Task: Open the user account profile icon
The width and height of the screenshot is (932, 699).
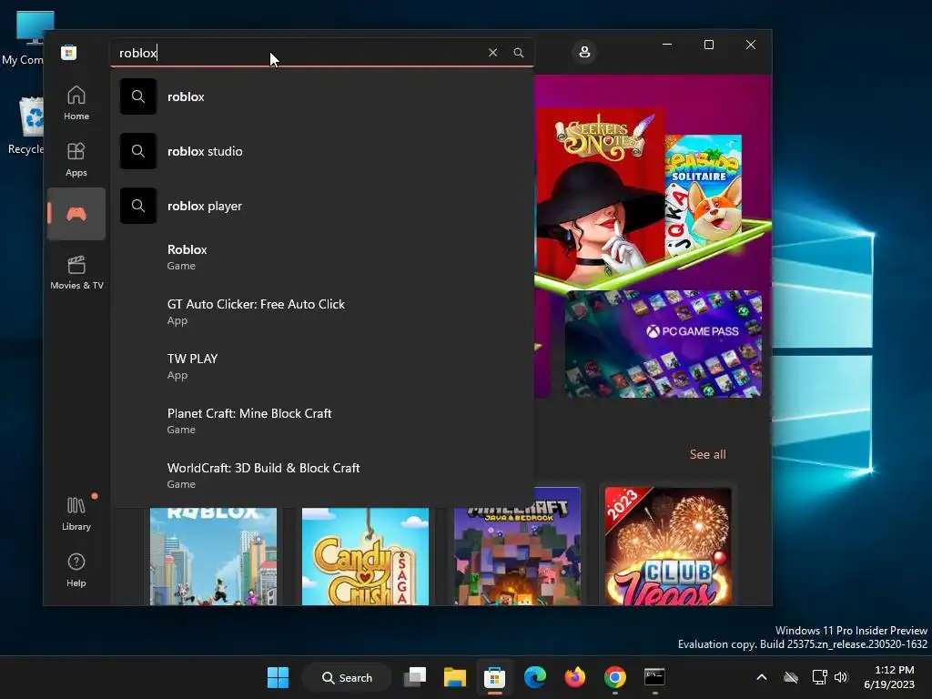Action: click(584, 52)
